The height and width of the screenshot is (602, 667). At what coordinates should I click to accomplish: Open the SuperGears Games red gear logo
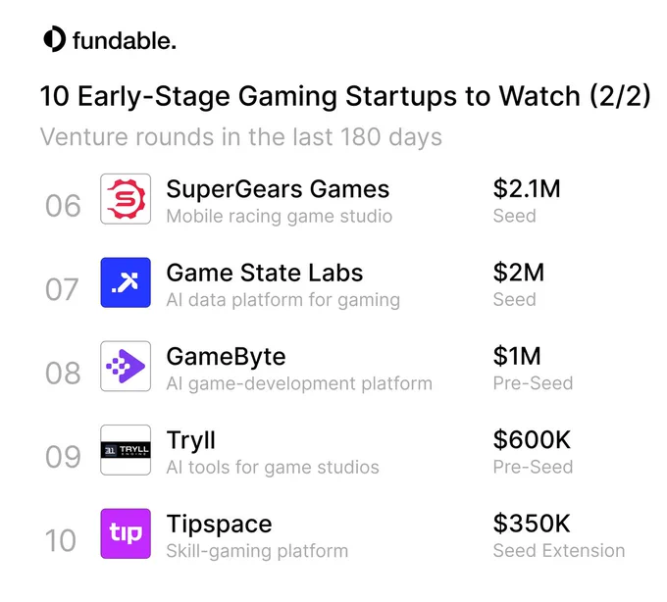click(x=126, y=198)
